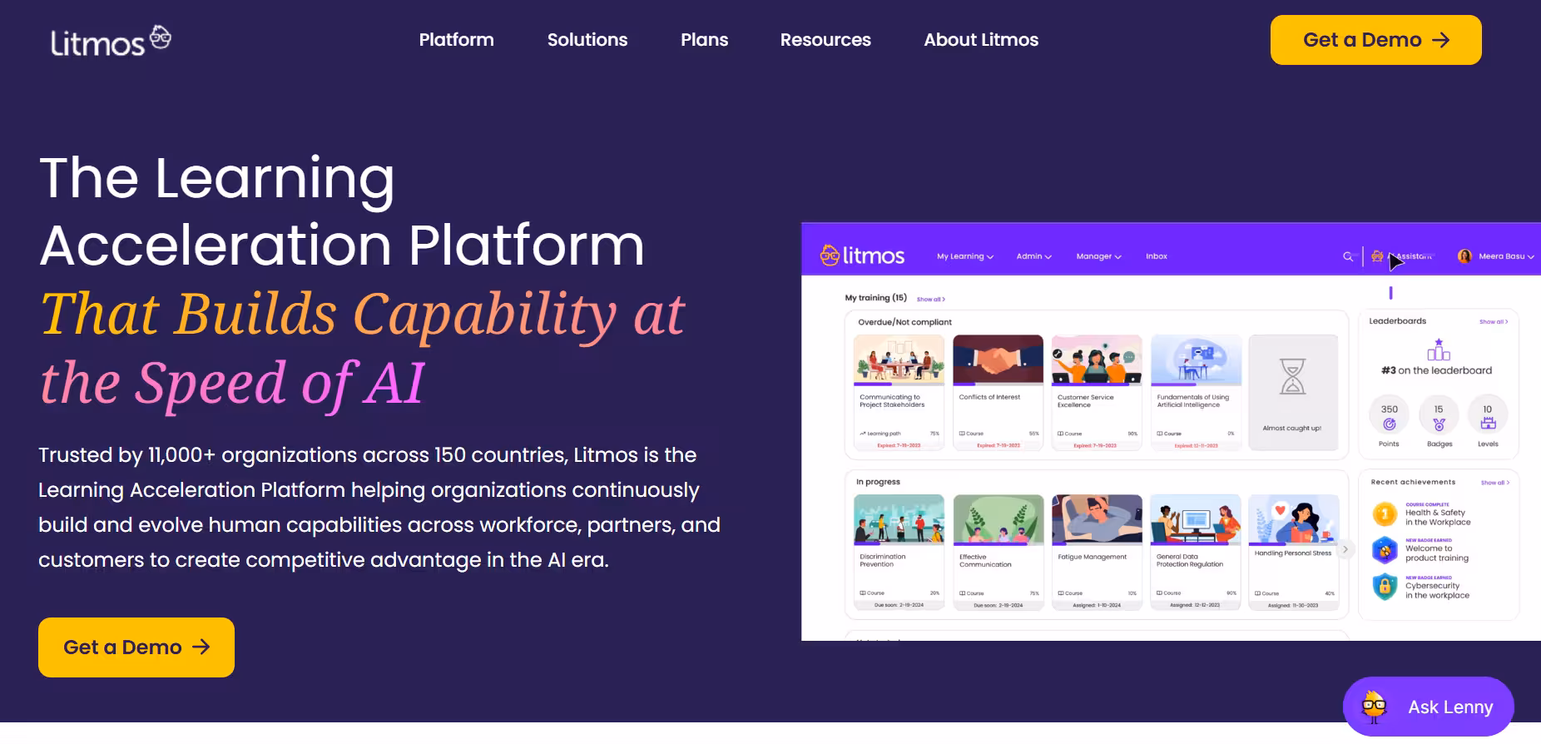1541x744 pixels.
Task: Open Fundamentals of Using Artificial Intelligence course
Action: point(1196,392)
